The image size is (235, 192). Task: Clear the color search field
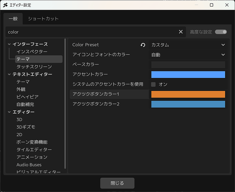coord(181,31)
